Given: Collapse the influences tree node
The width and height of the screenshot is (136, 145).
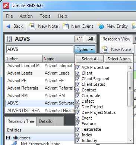Looking at the screenshot, I should pyautogui.click(x=8, y=138).
